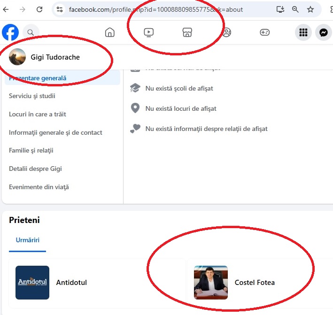Open the Gaming controller icon
The height and width of the screenshot is (315, 333).
pyautogui.click(x=265, y=32)
